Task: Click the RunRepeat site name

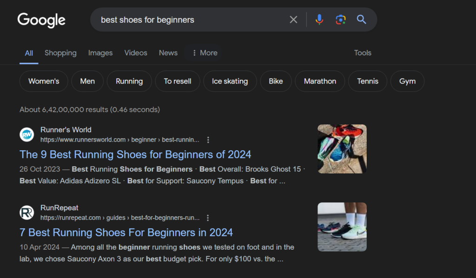Action: pos(59,207)
